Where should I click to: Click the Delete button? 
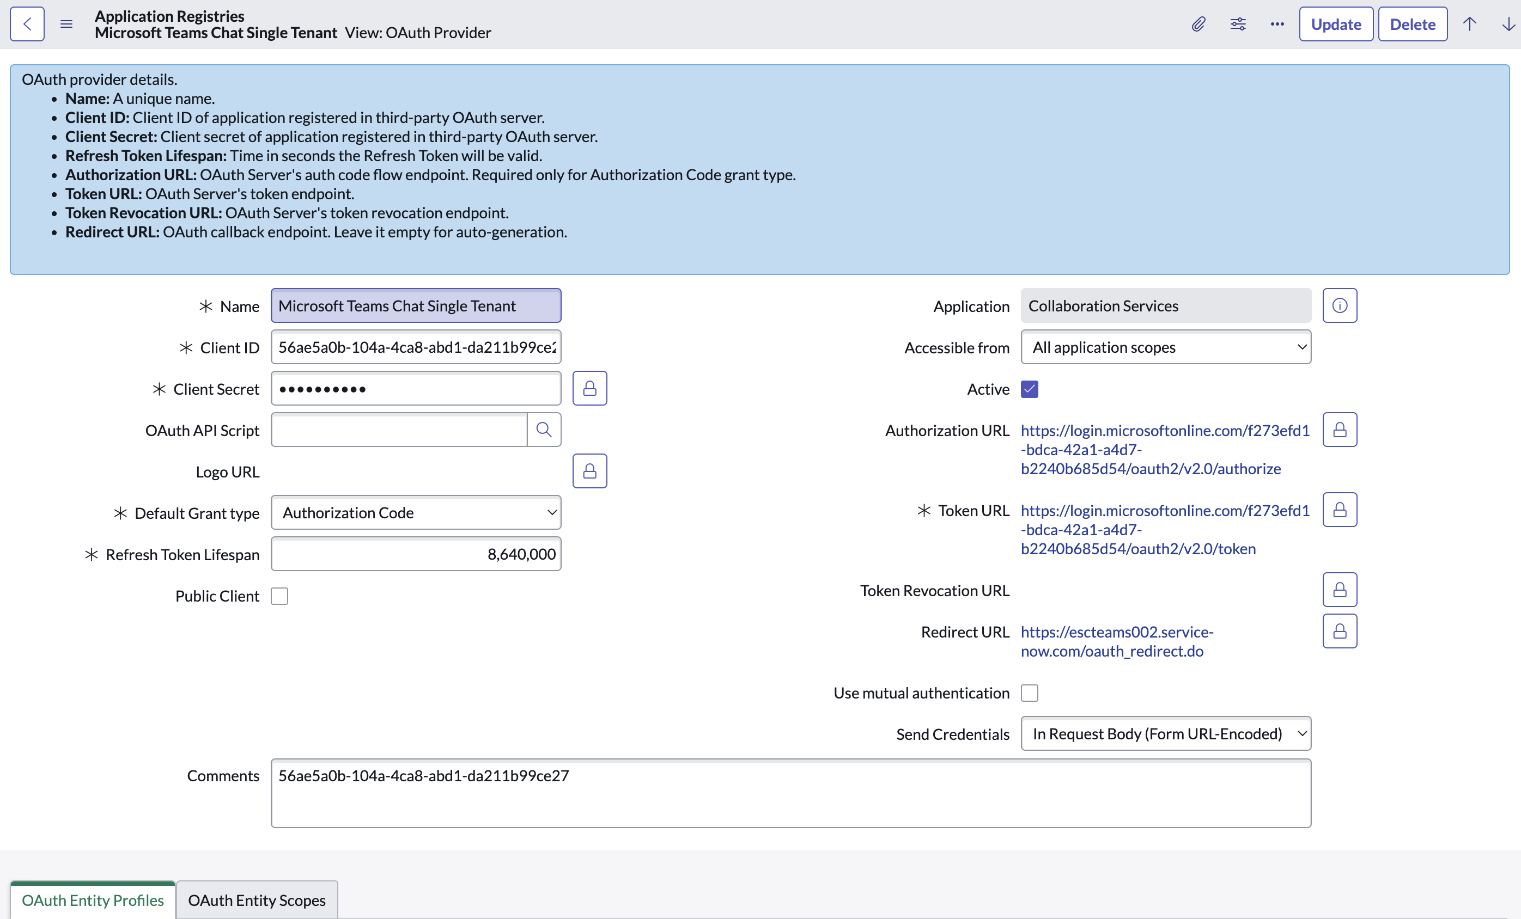[1413, 24]
